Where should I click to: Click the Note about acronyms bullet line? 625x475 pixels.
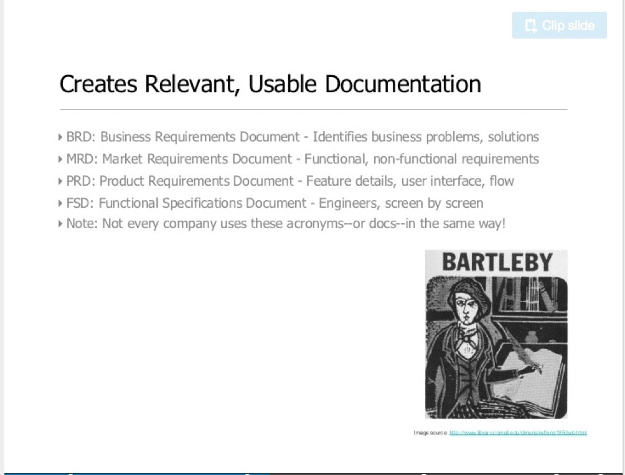click(x=282, y=223)
